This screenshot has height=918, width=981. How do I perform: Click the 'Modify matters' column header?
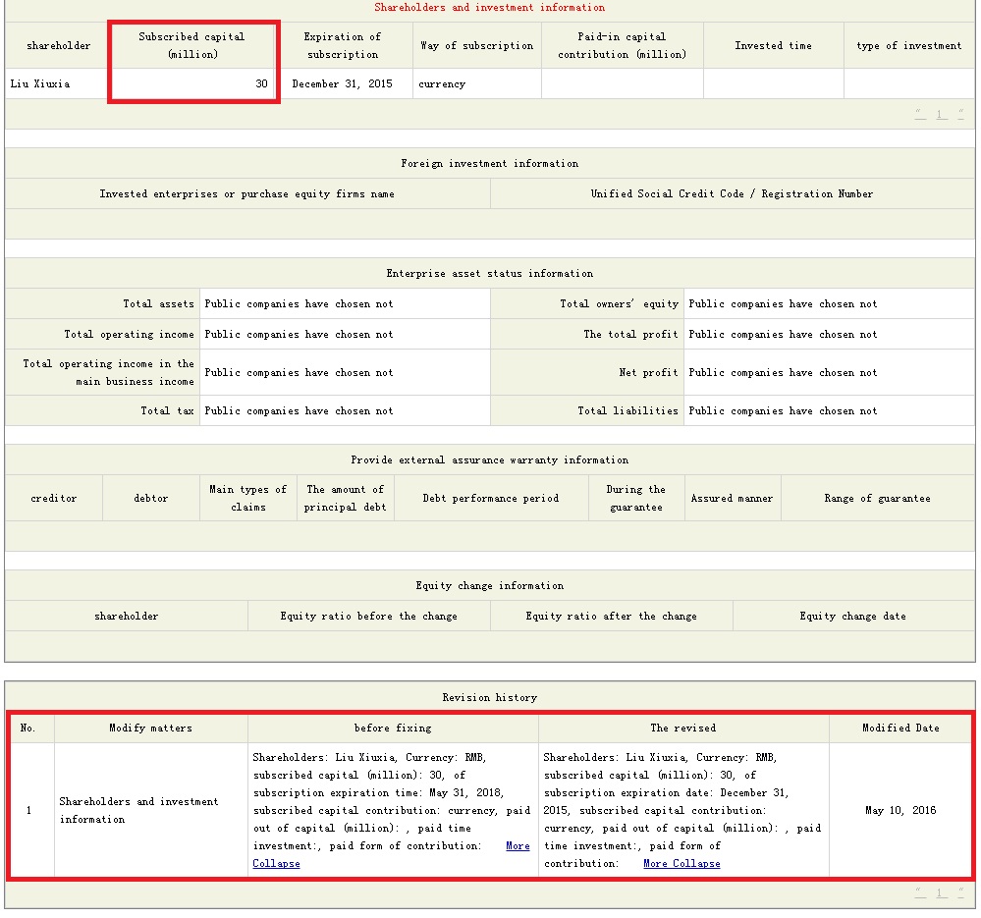point(151,728)
